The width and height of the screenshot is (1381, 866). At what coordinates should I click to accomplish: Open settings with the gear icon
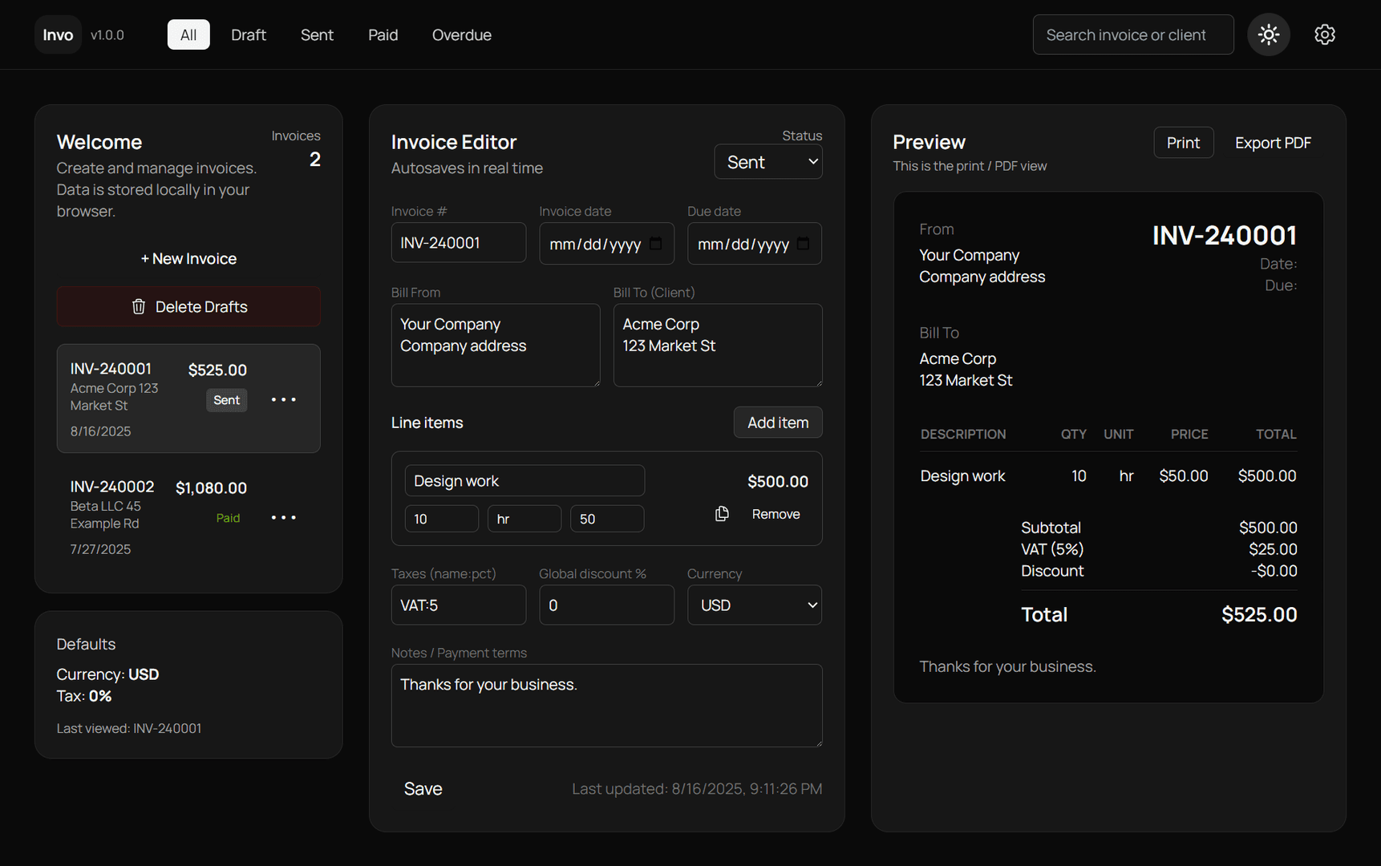[1324, 34]
